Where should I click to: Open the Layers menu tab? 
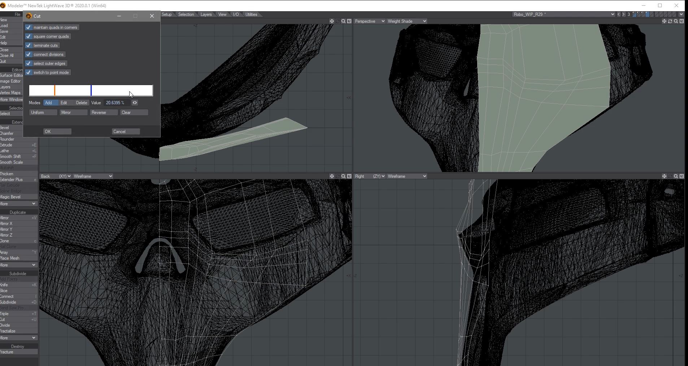click(206, 14)
